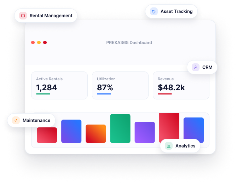Click the light red window dot
The image size is (237, 184).
click(33, 42)
